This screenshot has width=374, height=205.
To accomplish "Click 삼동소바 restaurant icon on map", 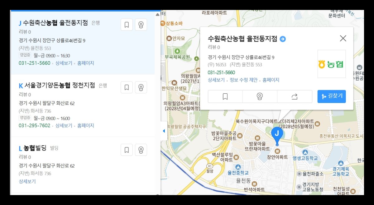I will click(x=163, y=23).
